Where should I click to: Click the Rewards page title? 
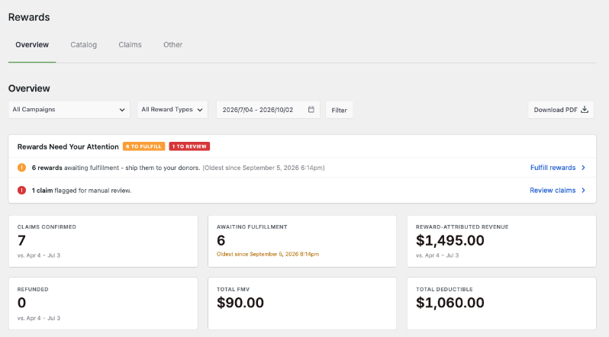coord(29,17)
